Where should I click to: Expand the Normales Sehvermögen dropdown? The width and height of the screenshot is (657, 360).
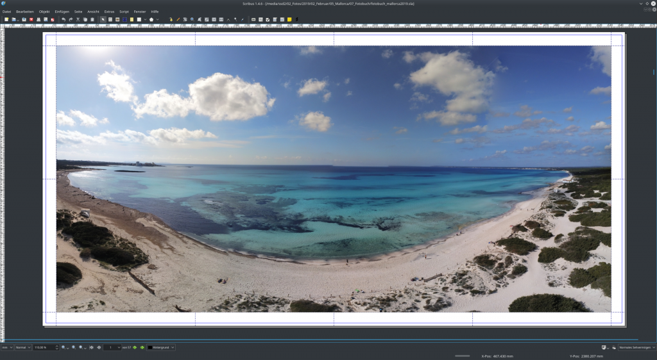click(636, 347)
